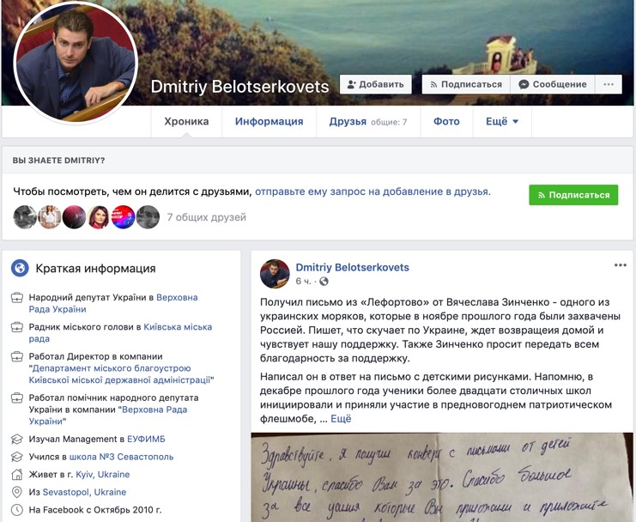Open the handwritten letter photo in the post

442,477
